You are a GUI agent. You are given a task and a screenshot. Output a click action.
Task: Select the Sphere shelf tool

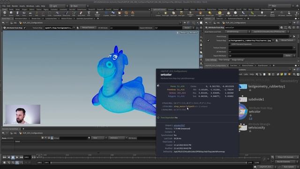point(11,14)
